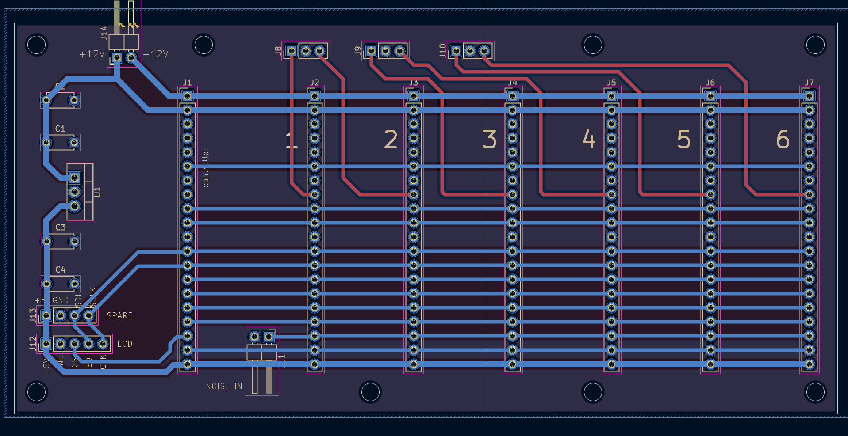This screenshot has width=848, height=436.
Task: Click the top square pad of U1
Action: (75, 178)
